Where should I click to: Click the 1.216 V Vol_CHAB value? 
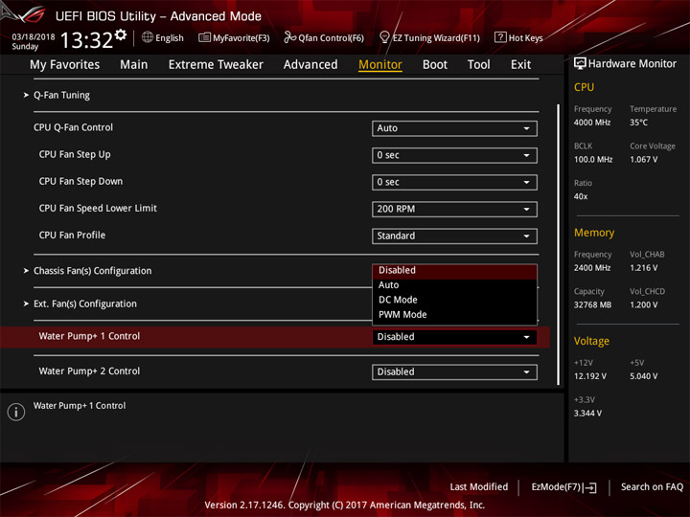point(643,268)
